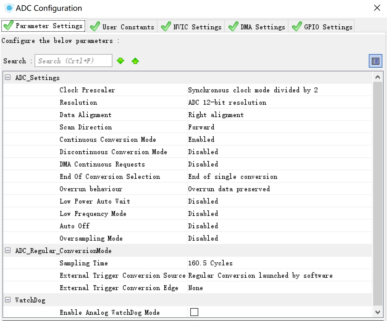The width and height of the screenshot is (387, 321).
Task: Select the 'Discontinuous Conversion Mode' label
Action: pyautogui.click(x=113, y=152)
